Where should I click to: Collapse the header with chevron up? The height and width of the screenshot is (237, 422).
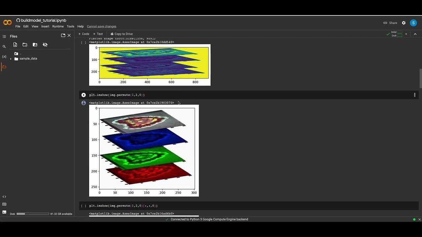415,34
